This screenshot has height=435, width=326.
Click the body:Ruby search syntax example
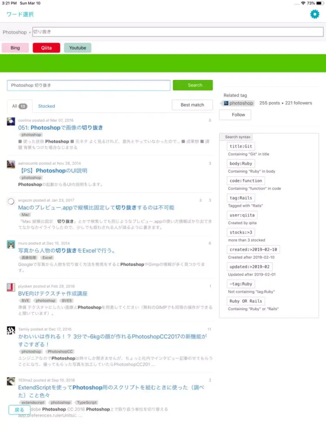tap(241, 164)
